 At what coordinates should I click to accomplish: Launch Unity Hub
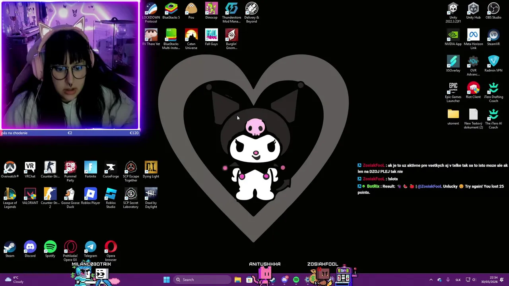[x=473, y=11]
